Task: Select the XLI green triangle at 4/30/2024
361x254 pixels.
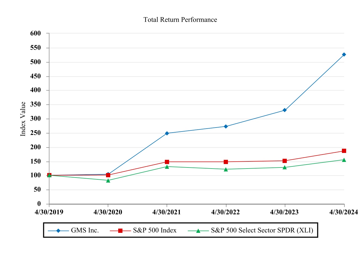Action: coord(344,160)
